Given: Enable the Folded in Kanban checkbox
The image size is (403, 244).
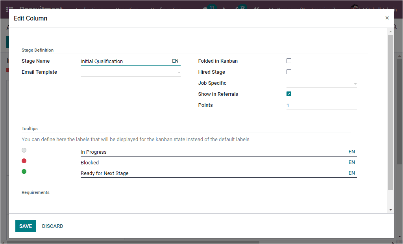Looking at the screenshot, I should [289, 61].
